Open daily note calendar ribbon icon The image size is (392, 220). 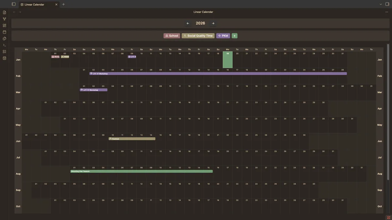(x=5, y=32)
